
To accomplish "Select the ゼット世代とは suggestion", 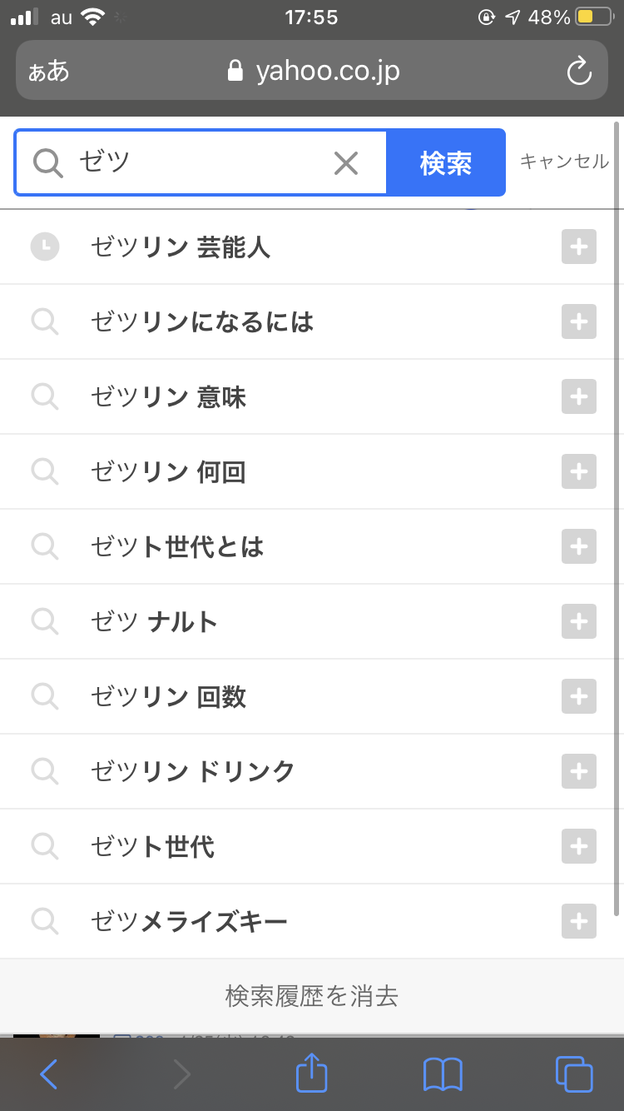I will [x=177, y=546].
